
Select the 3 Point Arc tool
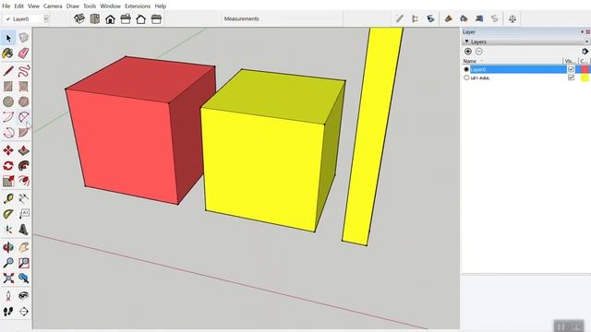(x=8, y=133)
